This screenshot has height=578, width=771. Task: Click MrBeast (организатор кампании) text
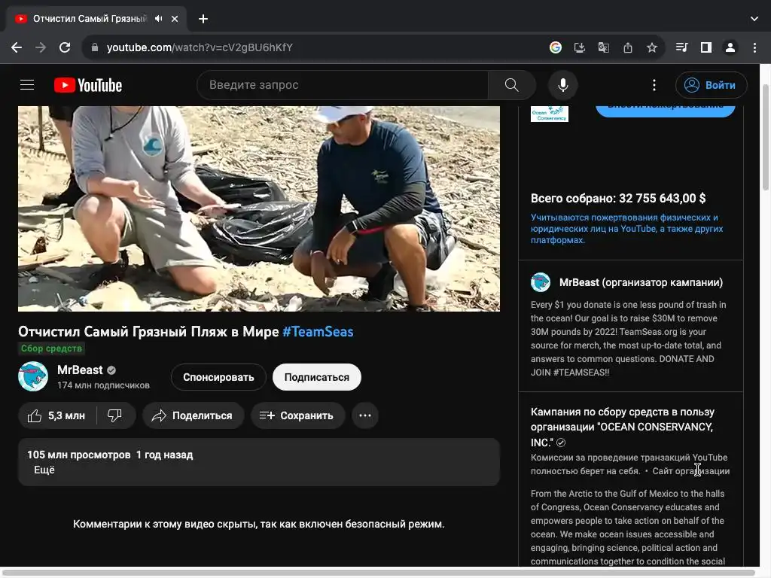641,283
